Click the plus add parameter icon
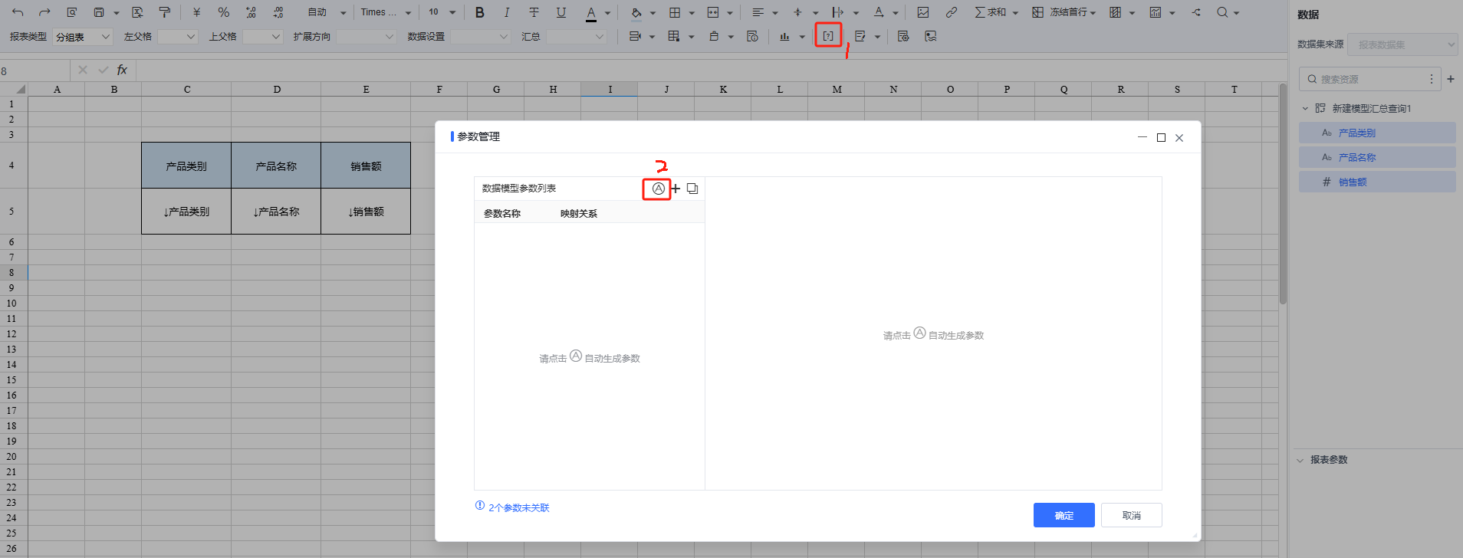 pos(676,189)
